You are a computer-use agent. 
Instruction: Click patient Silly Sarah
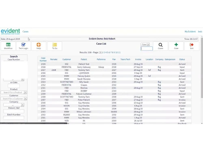84,82
